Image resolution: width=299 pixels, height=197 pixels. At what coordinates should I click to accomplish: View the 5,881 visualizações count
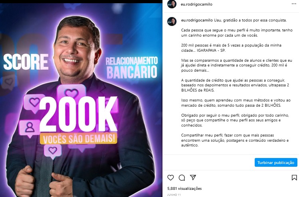[184, 188]
